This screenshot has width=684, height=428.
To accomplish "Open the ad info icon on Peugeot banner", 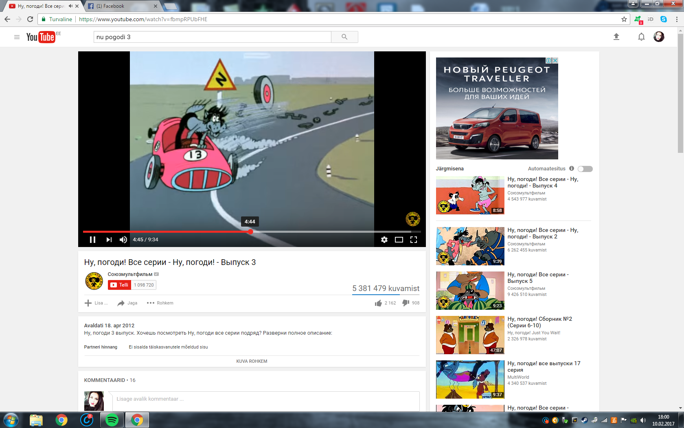I will (549, 60).
